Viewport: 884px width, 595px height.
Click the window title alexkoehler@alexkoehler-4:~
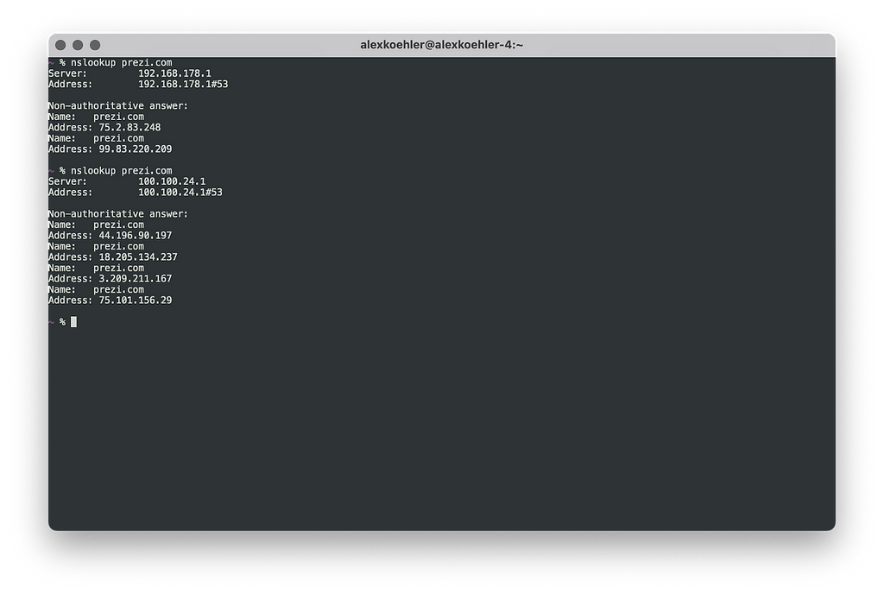441,45
